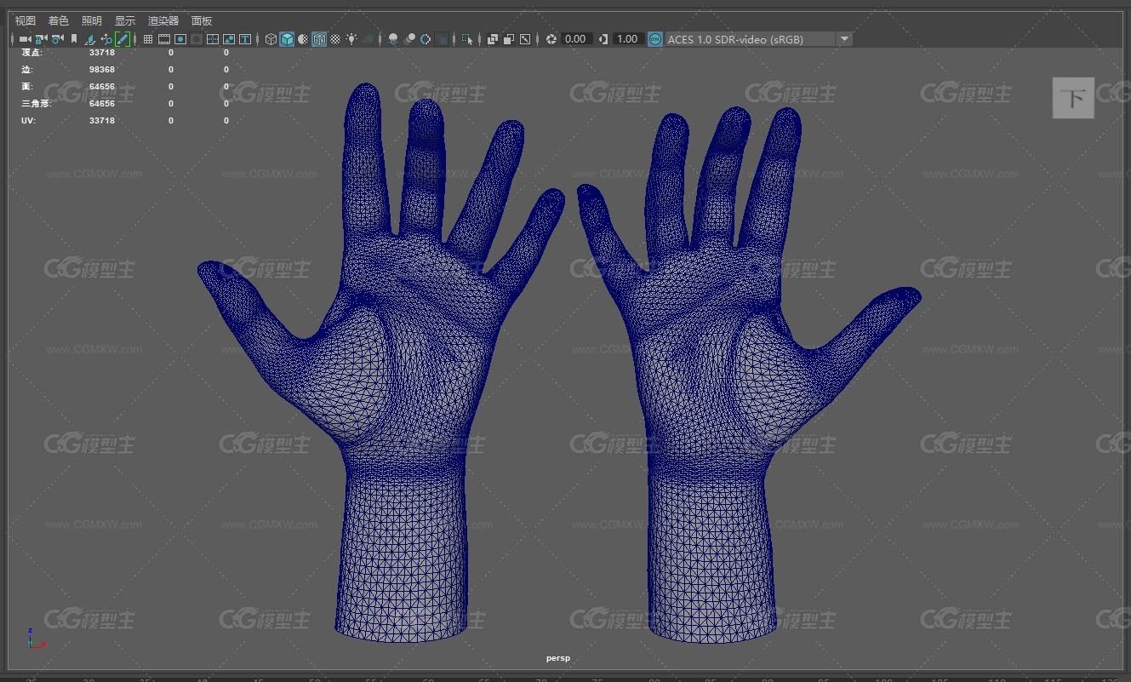Click the 边 count value 98368

point(101,70)
